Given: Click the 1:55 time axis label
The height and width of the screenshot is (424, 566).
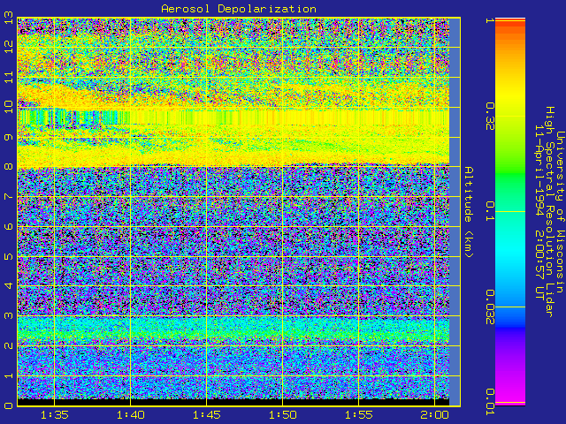Looking at the screenshot, I should [359, 415].
